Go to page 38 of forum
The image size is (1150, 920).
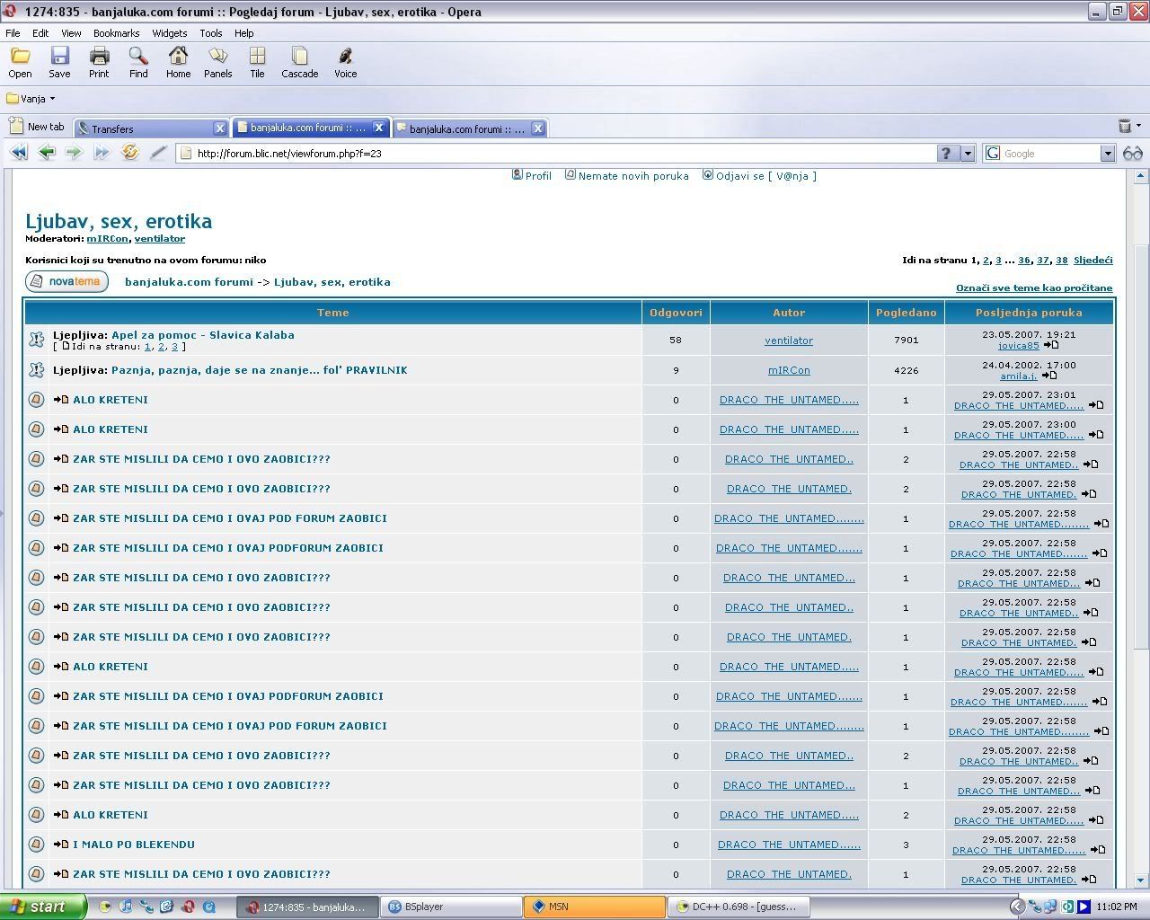[x=1061, y=260]
